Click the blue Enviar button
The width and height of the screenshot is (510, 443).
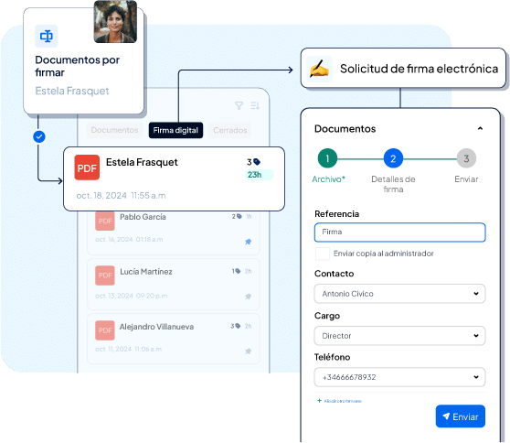[x=461, y=416]
